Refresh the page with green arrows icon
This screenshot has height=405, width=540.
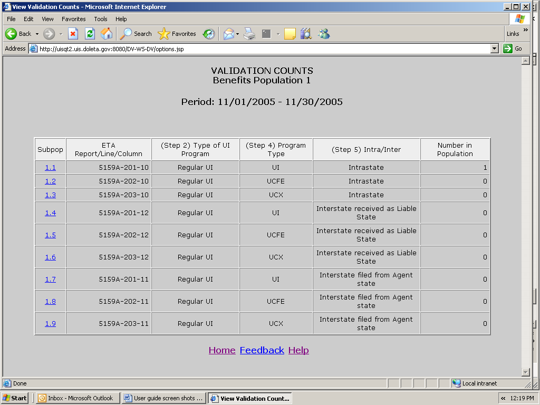90,34
